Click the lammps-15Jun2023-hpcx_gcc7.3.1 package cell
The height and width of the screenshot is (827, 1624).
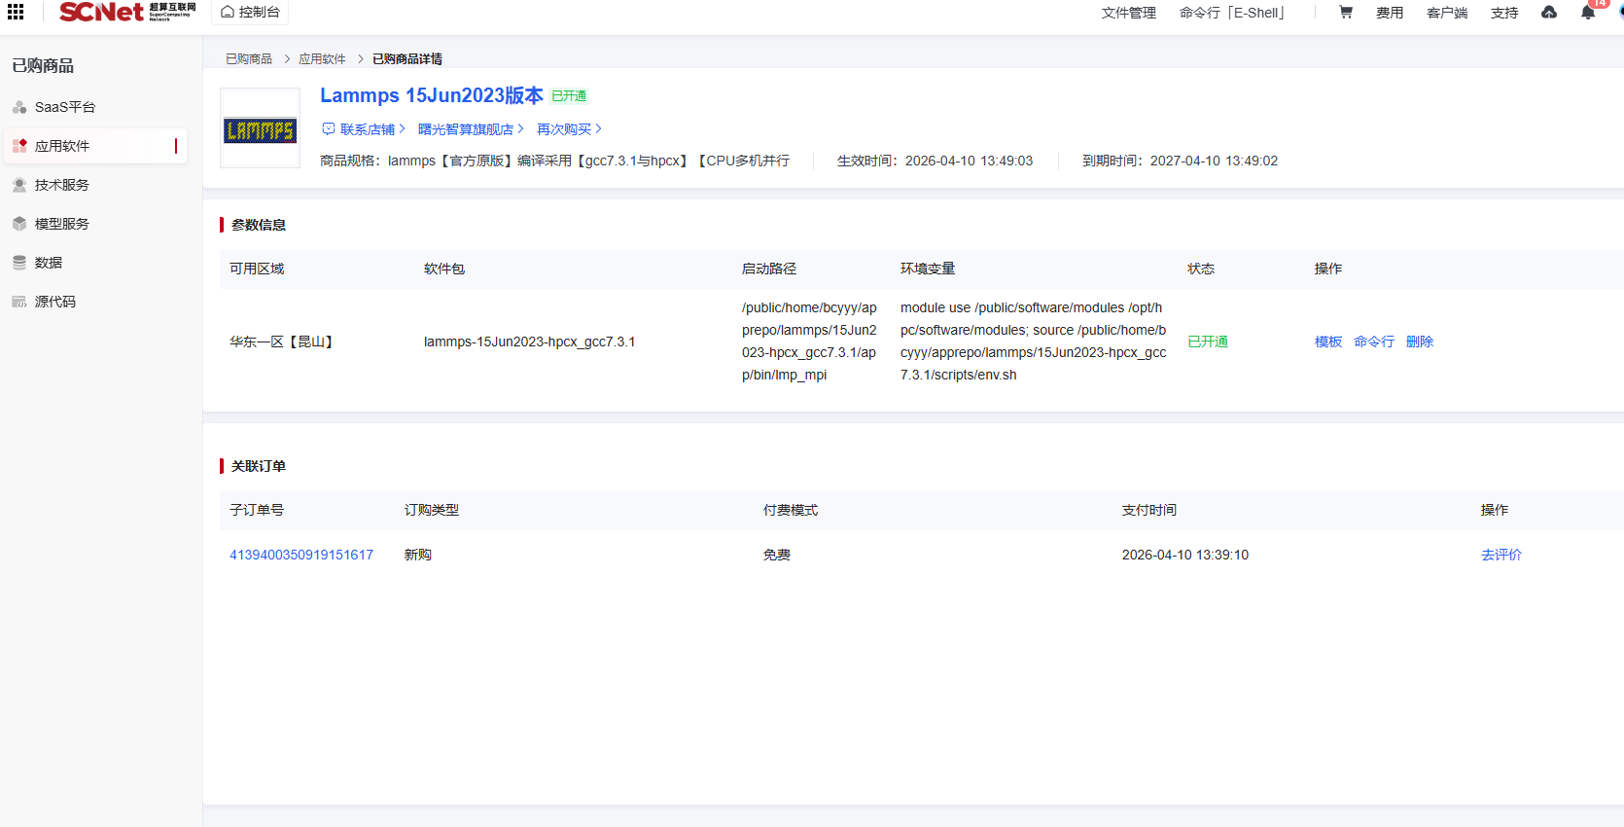(x=529, y=342)
